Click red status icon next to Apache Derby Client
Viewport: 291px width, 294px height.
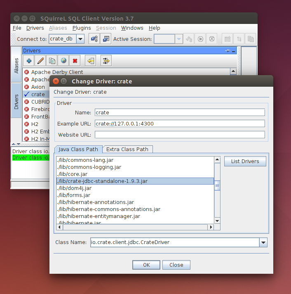(x=26, y=72)
